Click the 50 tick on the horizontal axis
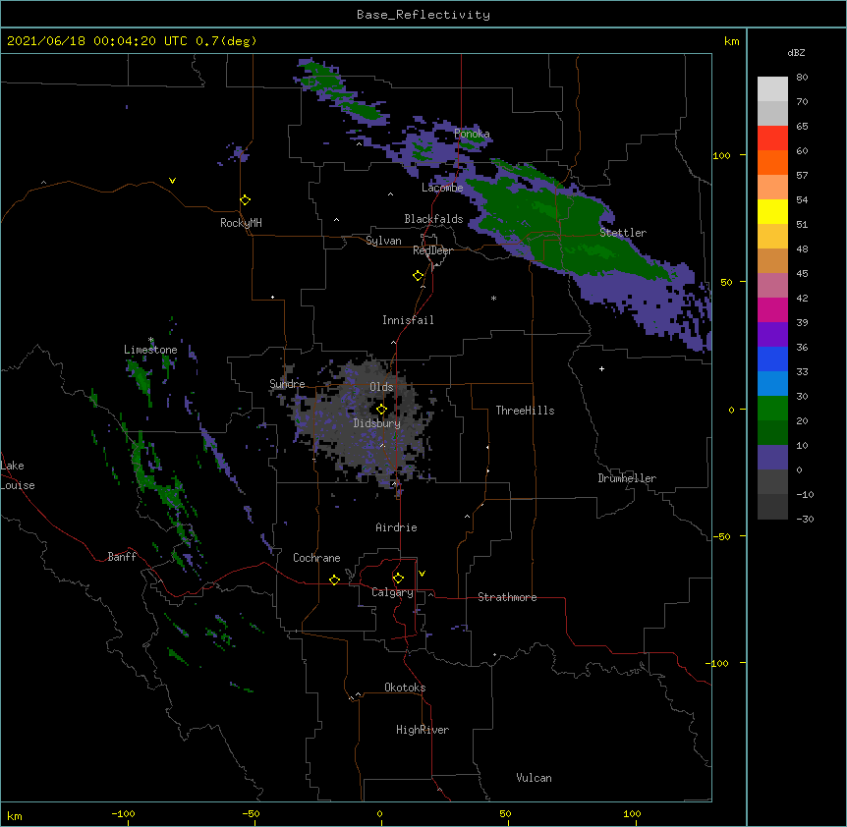Image resolution: width=847 pixels, height=827 pixels. point(506,813)
